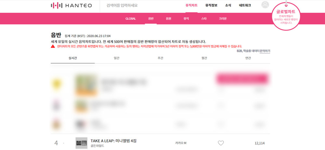This screenshot has width=325, height=150.
Task: Show the 주간 weekly chart
Action: (160, 58)
